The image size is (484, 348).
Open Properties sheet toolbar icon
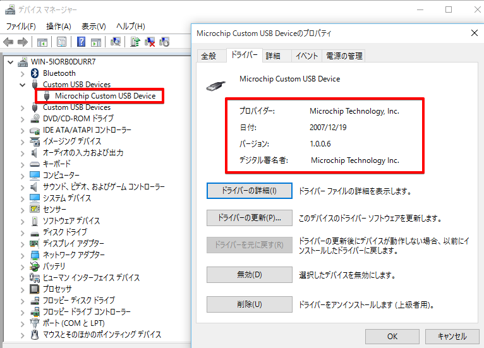61,42
